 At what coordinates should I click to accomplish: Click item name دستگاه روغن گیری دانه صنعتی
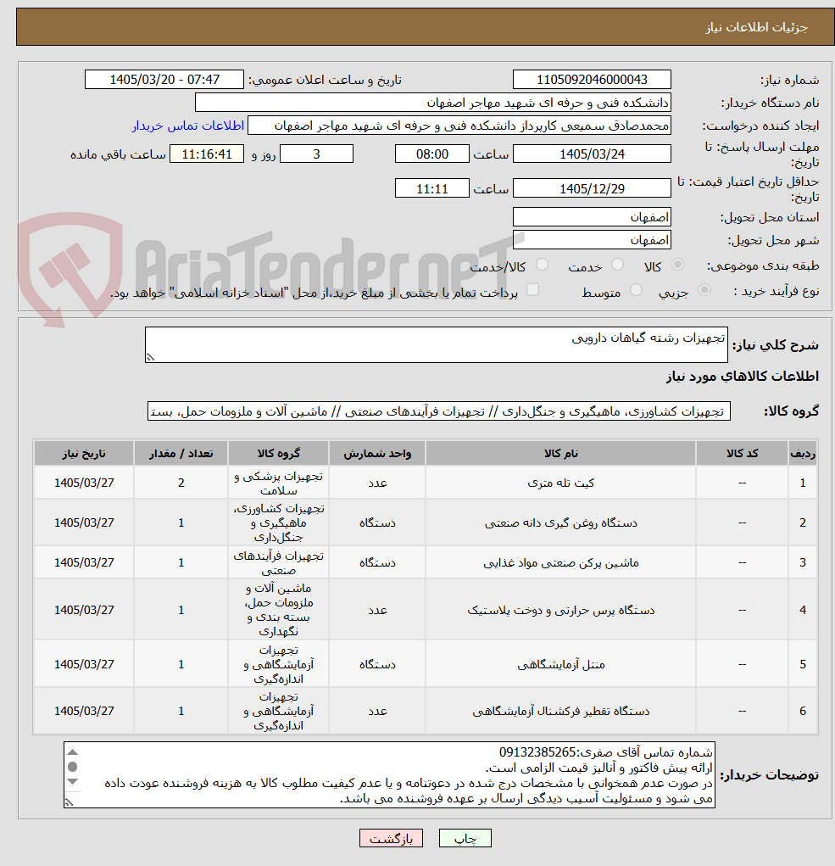pyautogui.click(x=560, y=522)
